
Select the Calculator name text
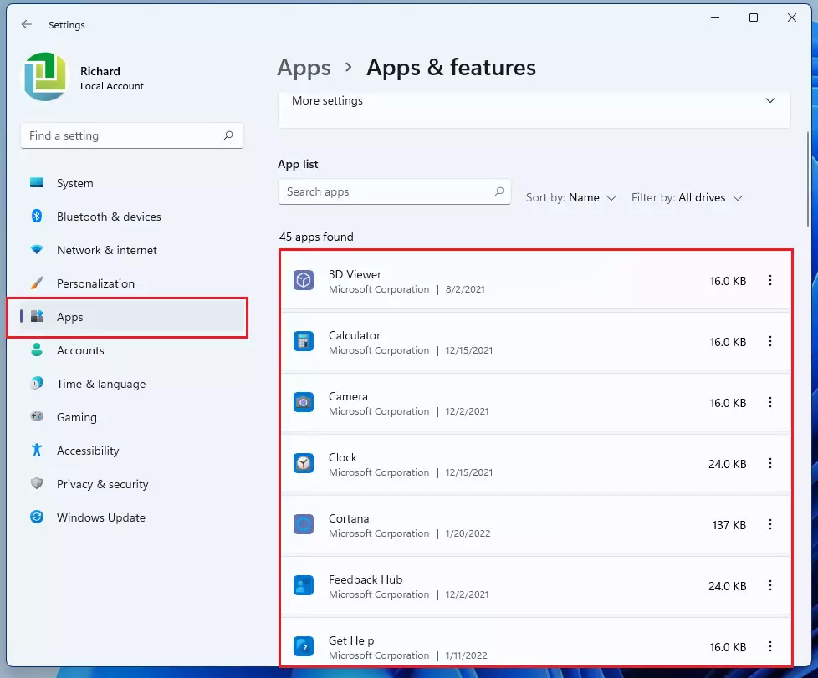pyautogui.click(x=355, y=335)
